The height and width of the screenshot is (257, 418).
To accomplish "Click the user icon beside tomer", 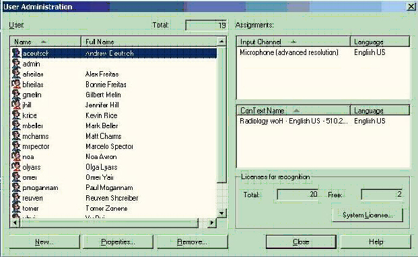I will coord(16,209).
